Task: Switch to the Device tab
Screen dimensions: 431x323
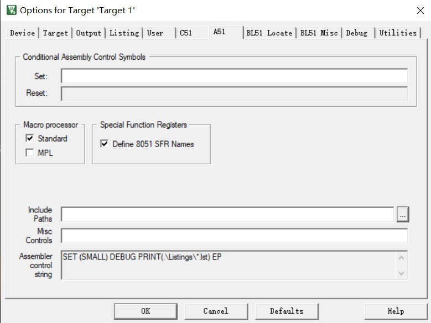Action: pos(22,33)
